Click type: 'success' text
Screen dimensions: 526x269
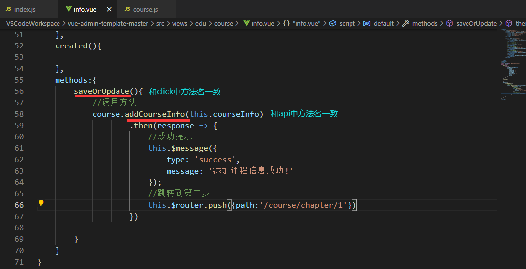201,160
